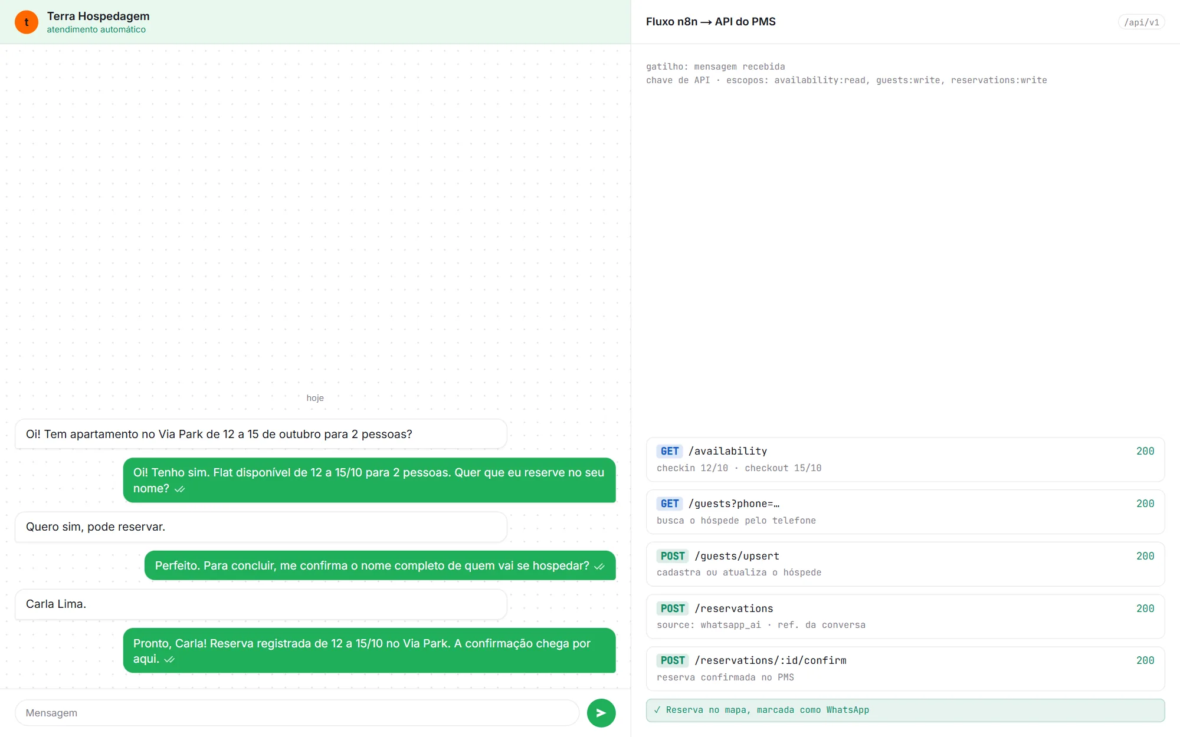Click the message asking about Via Park apartment
Viewport: 1180px width, 737px height.
261,434
